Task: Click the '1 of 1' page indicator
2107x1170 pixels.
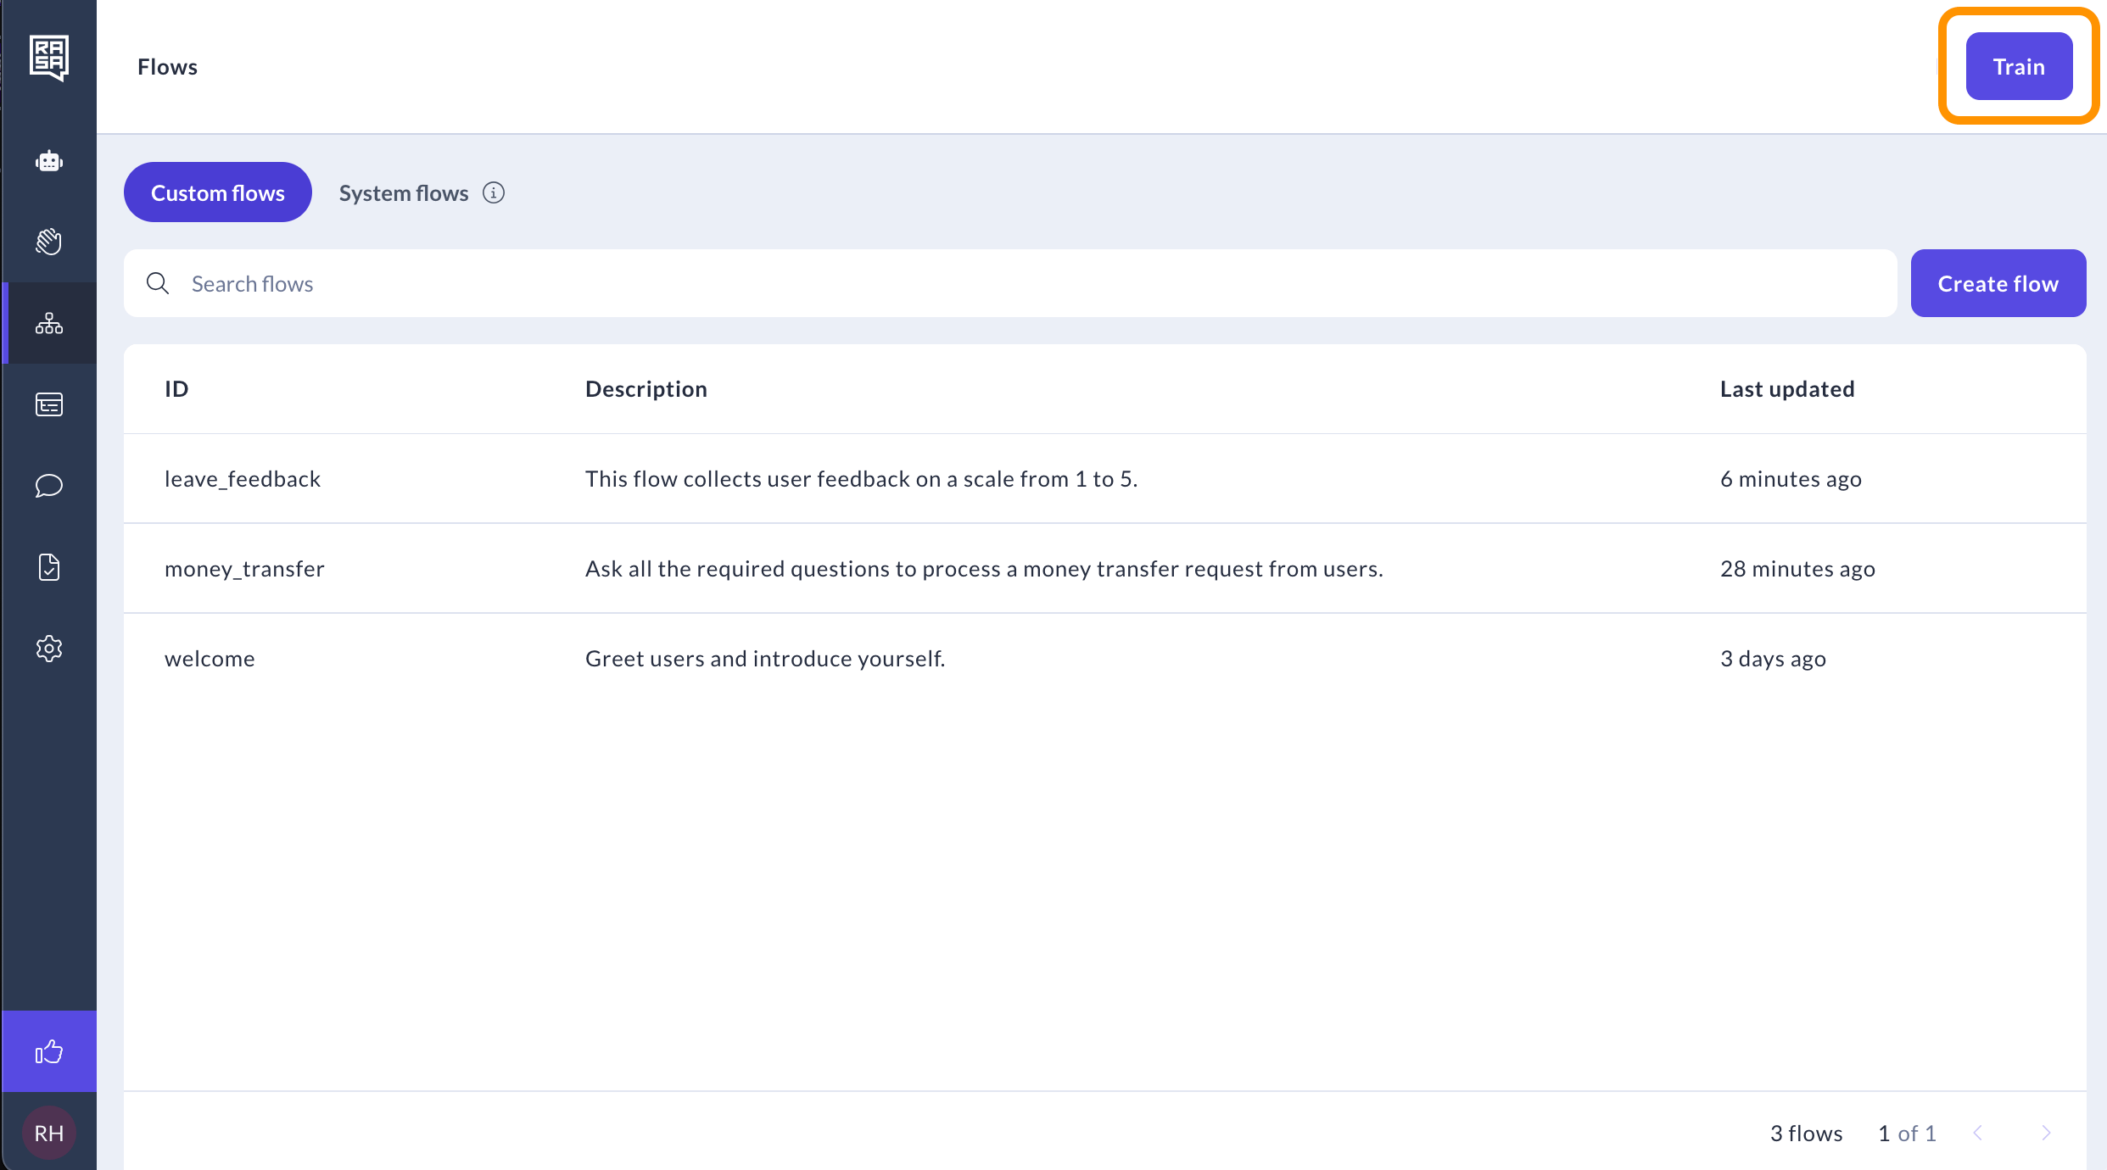Action: click(1908, 1134)
